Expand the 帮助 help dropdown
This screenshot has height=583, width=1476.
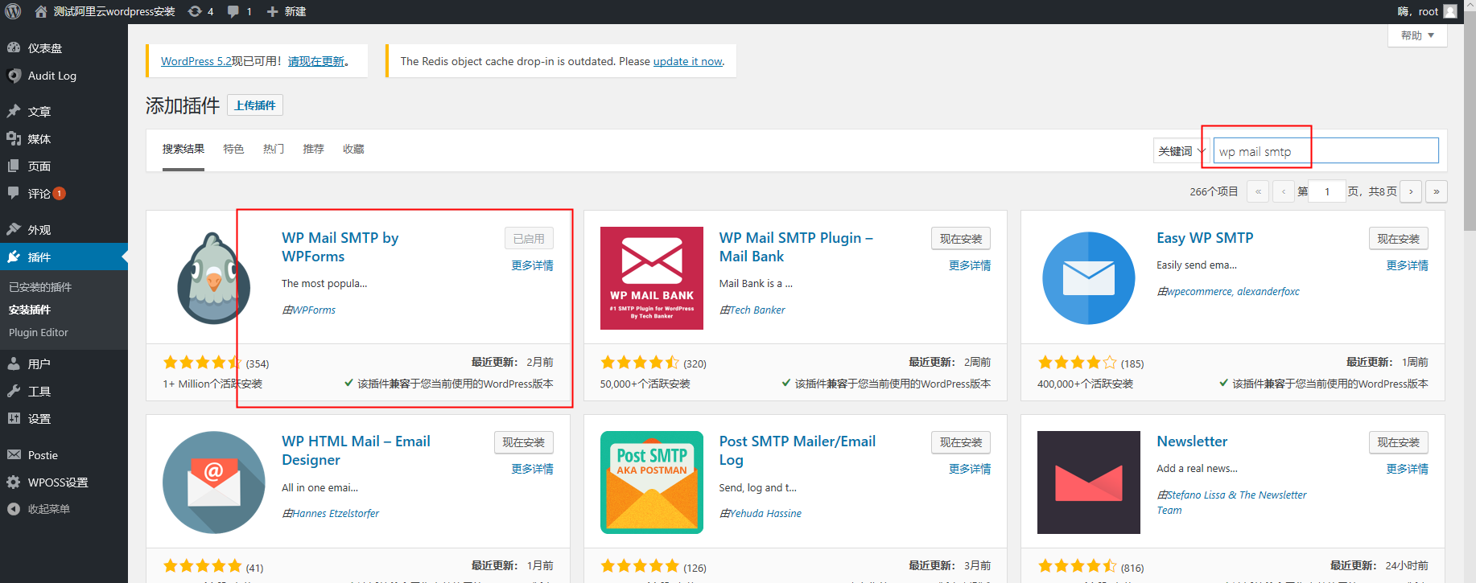1416,35
